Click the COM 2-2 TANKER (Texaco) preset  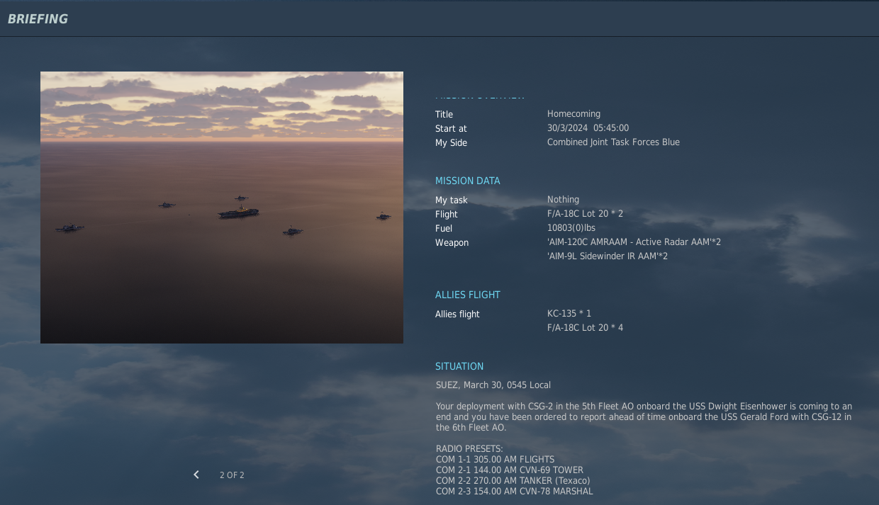[x=513, y=480]
